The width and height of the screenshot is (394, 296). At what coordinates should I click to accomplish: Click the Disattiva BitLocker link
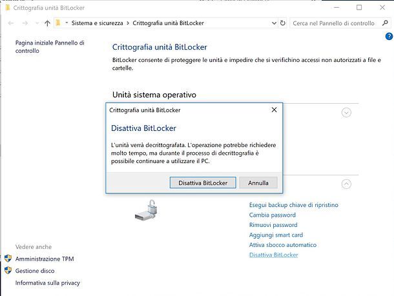[x=273, y=255]
